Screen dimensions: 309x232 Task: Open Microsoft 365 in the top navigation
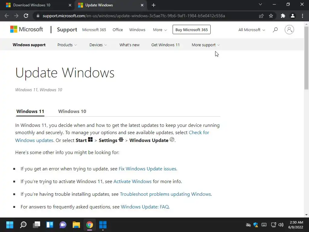tap(94, 30)
